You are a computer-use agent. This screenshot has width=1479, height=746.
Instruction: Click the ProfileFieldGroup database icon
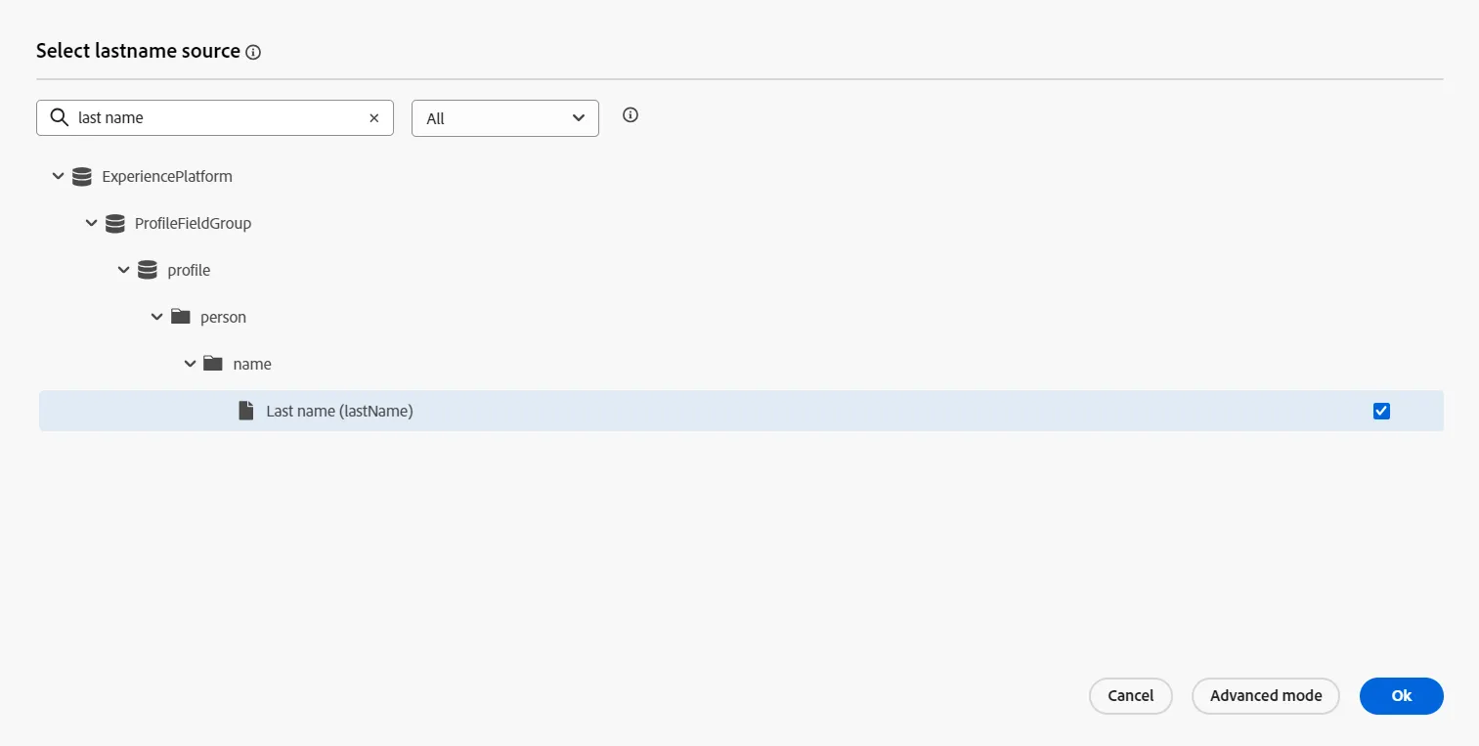click(115, 223)
